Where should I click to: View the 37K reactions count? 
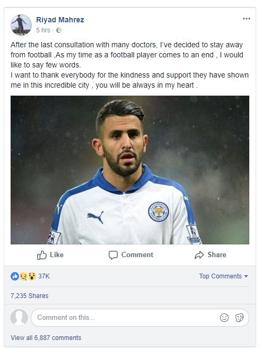44,276
